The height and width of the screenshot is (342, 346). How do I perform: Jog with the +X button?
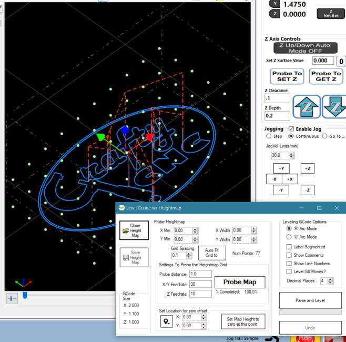290,179
